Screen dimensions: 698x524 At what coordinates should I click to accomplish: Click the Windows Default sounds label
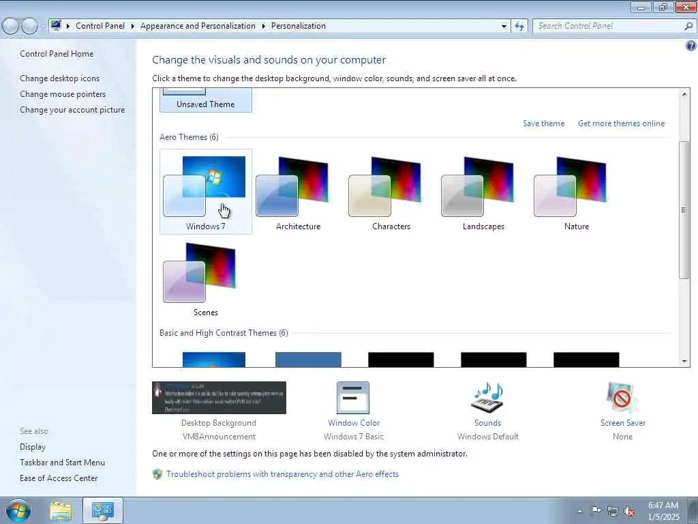coord(488,436)
